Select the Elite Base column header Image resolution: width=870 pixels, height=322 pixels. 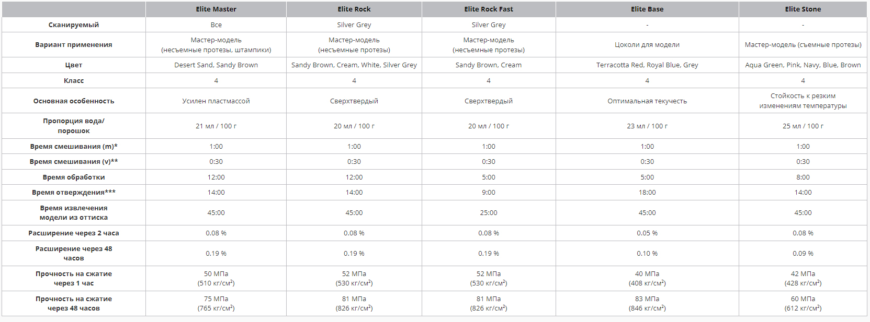[647, 9]
